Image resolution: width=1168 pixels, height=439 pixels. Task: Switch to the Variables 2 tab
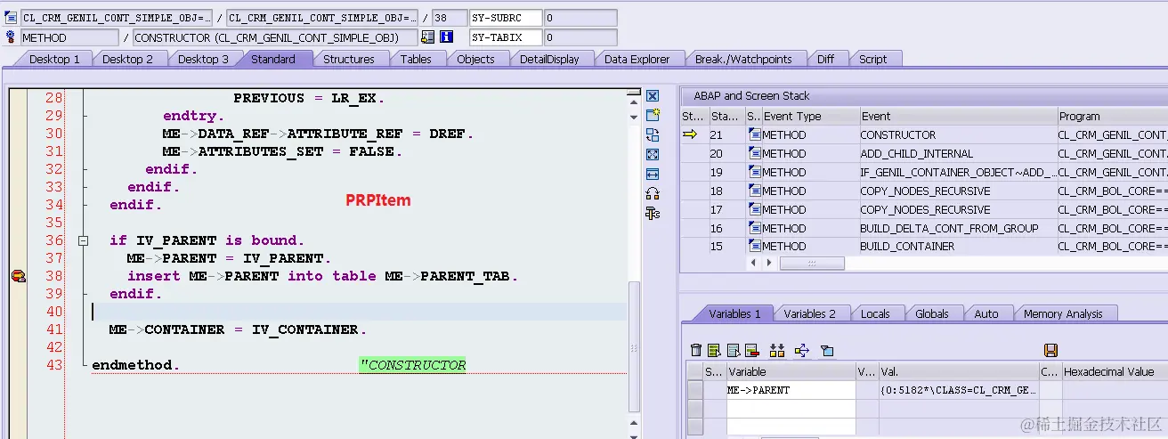point(810,313)
